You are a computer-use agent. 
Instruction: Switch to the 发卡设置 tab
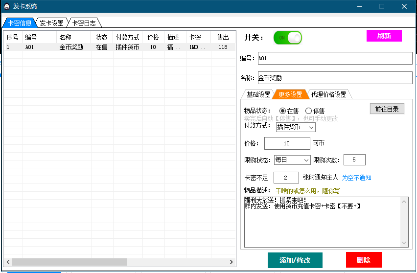point(51,23)
